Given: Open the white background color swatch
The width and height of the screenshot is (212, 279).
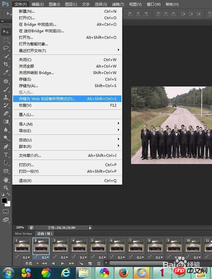Looking at the screenshot, I should 8,205.
